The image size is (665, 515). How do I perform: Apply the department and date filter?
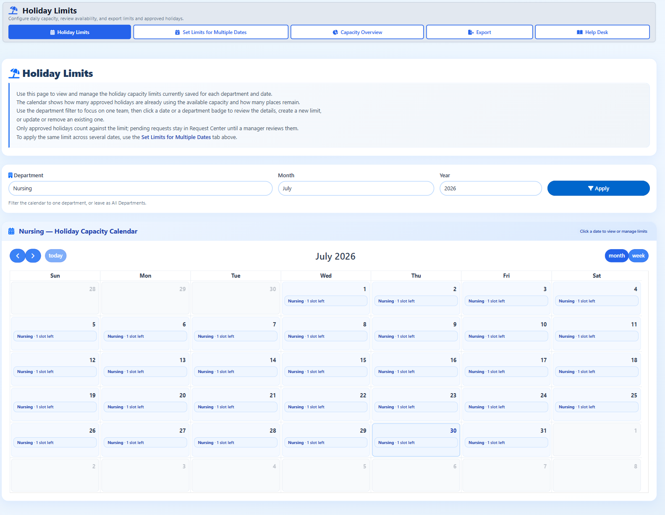click(x=599, y=188)
